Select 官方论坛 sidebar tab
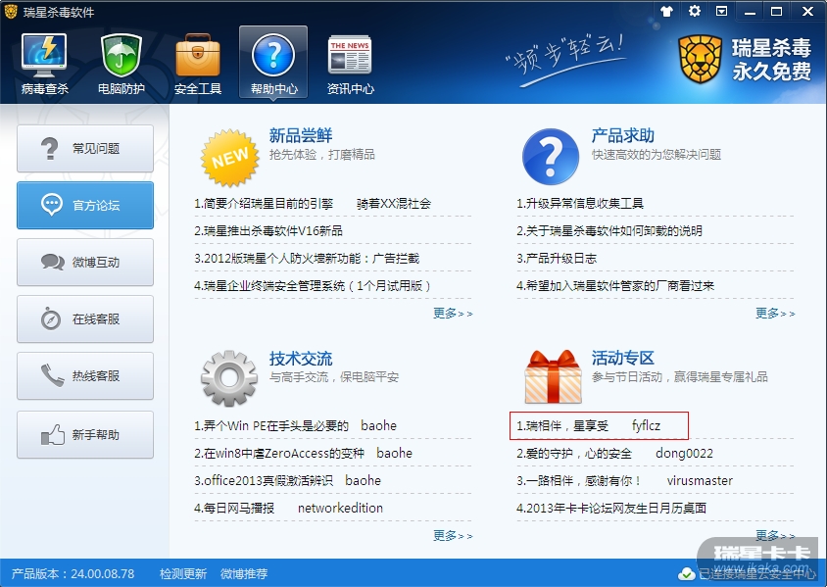 85,205
